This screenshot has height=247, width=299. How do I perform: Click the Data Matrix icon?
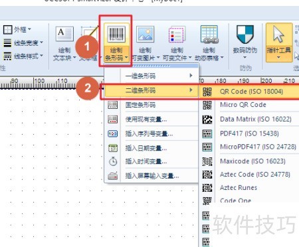click(x=207, y=120)
